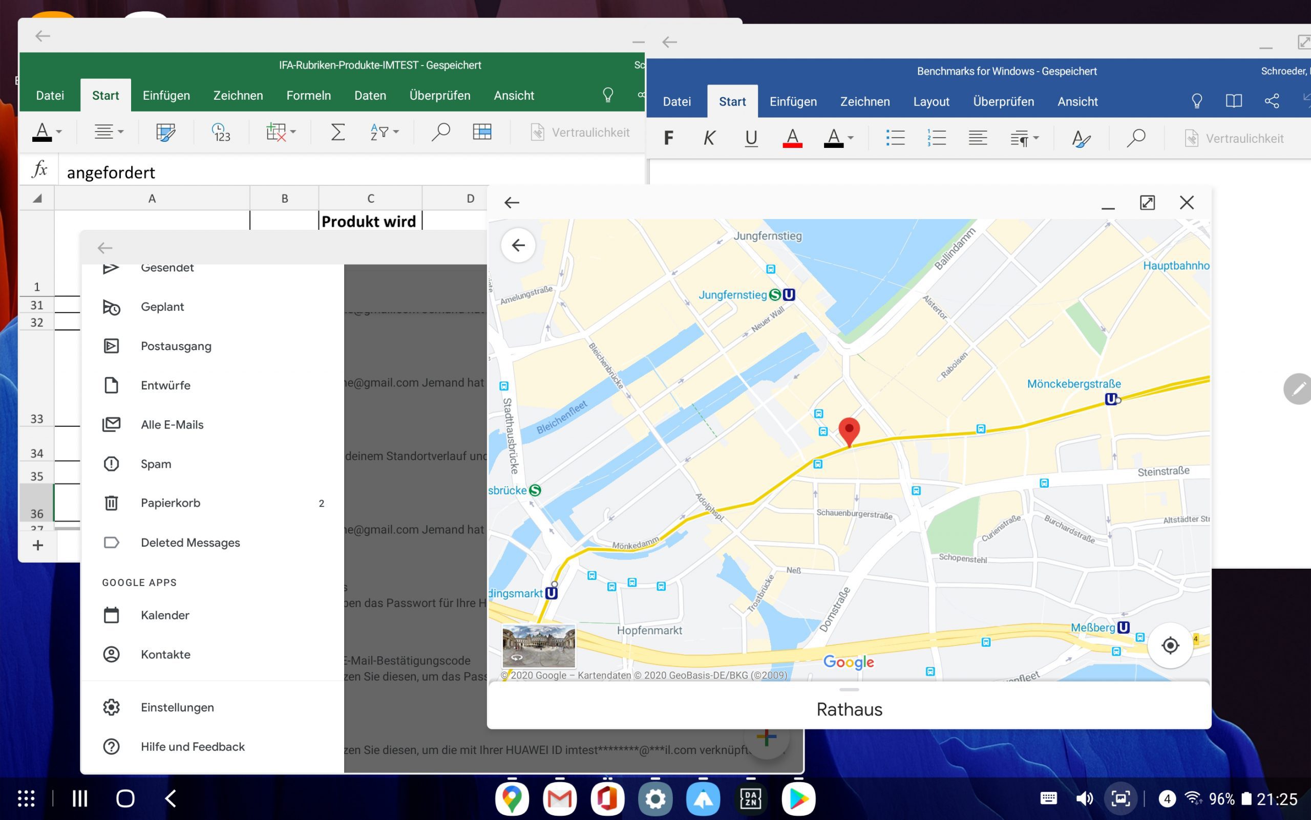The height and width of the screenshot is (820, 1311).
Task: Click the Word search magnifier icon
Action: click(x=1136, y=138)
